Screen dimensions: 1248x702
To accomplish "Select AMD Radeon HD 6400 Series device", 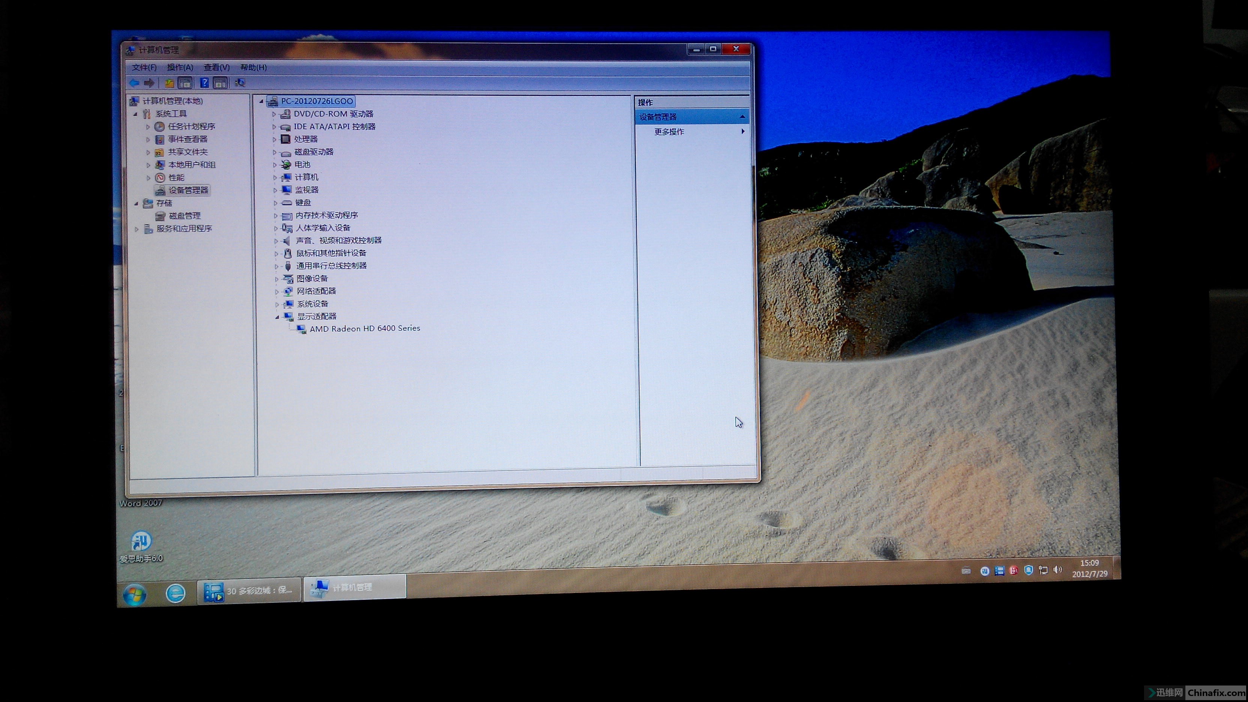I will [x=365, y=328].
